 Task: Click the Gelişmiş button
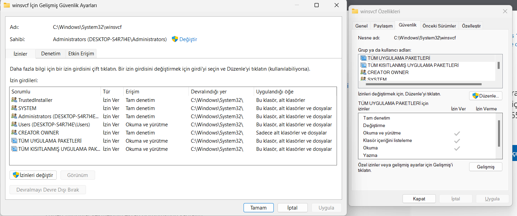coord(485,167)
